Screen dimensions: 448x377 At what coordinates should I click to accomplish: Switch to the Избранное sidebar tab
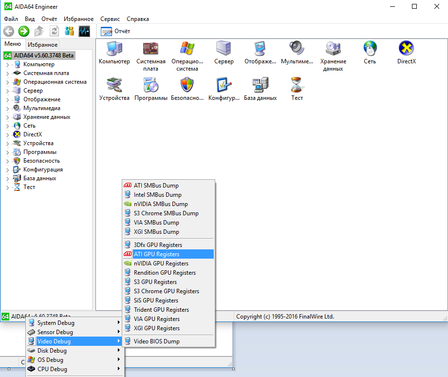(x=42, y=45)
